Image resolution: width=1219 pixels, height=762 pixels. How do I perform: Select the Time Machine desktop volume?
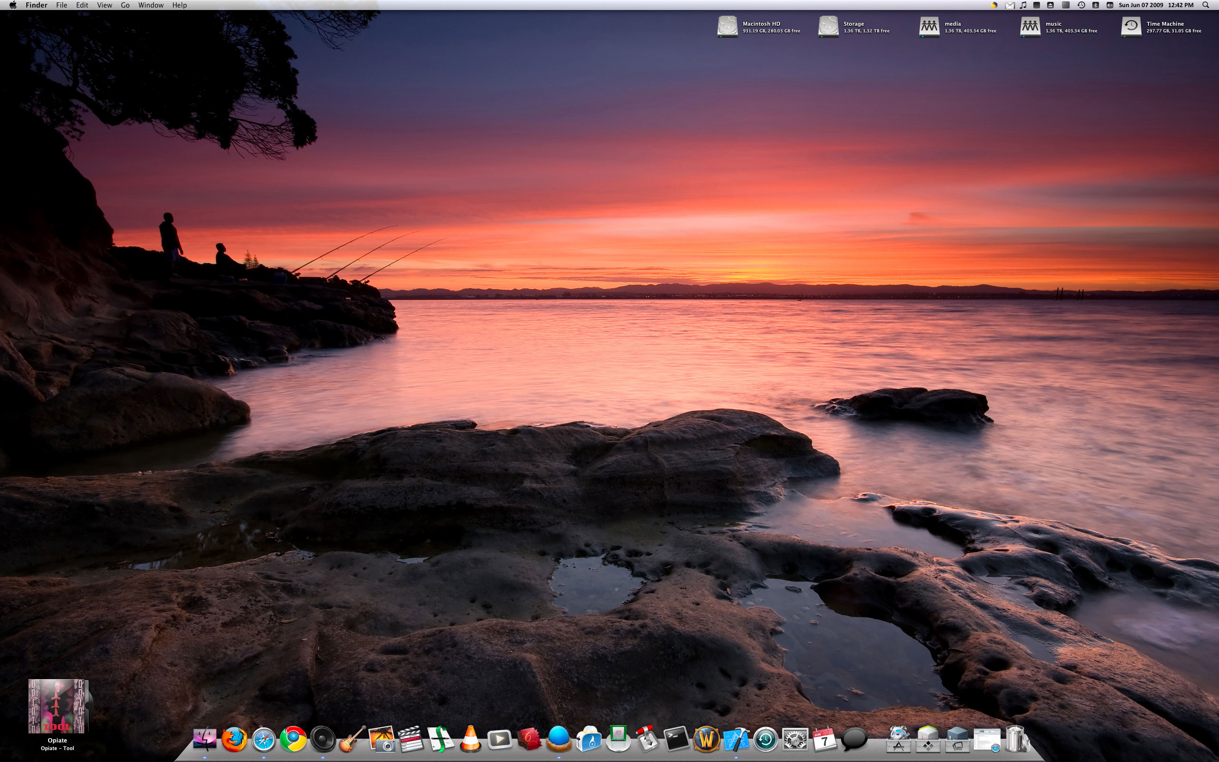(x=1131, y=26)
